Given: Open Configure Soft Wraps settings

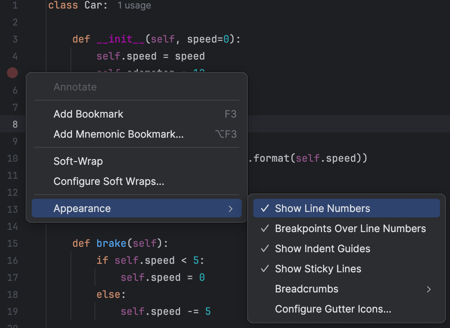Looking at the screenshot, I should tap(108, 181).
